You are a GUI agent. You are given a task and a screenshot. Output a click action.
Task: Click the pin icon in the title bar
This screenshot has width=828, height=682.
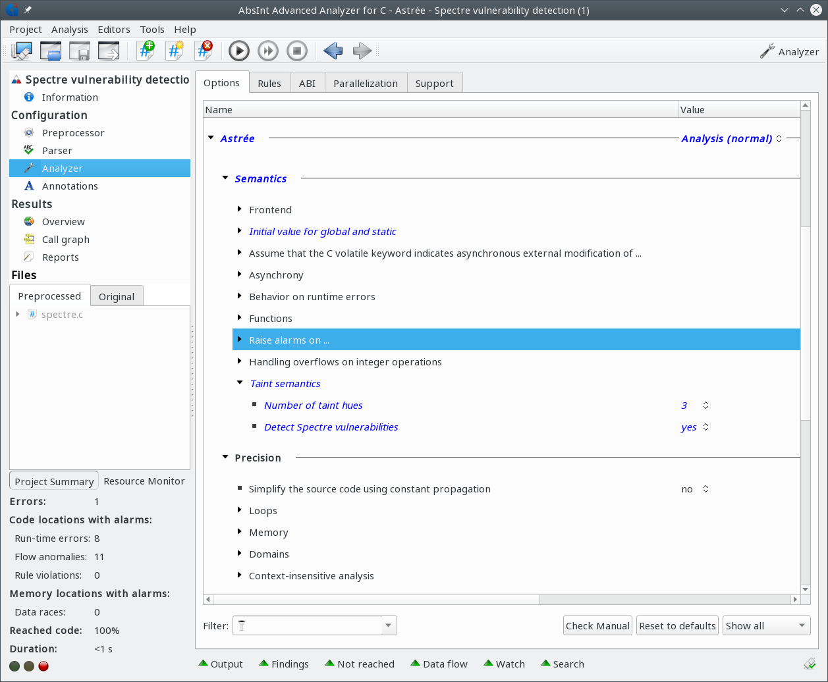[27, 10]
